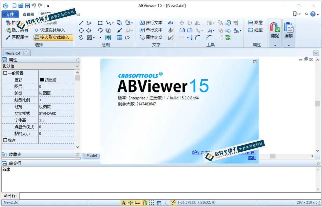The width and height of the screenshot is (322, 207).
Task: Select the Circle tool in the 绘制 panel
Action: click(81, 30)
